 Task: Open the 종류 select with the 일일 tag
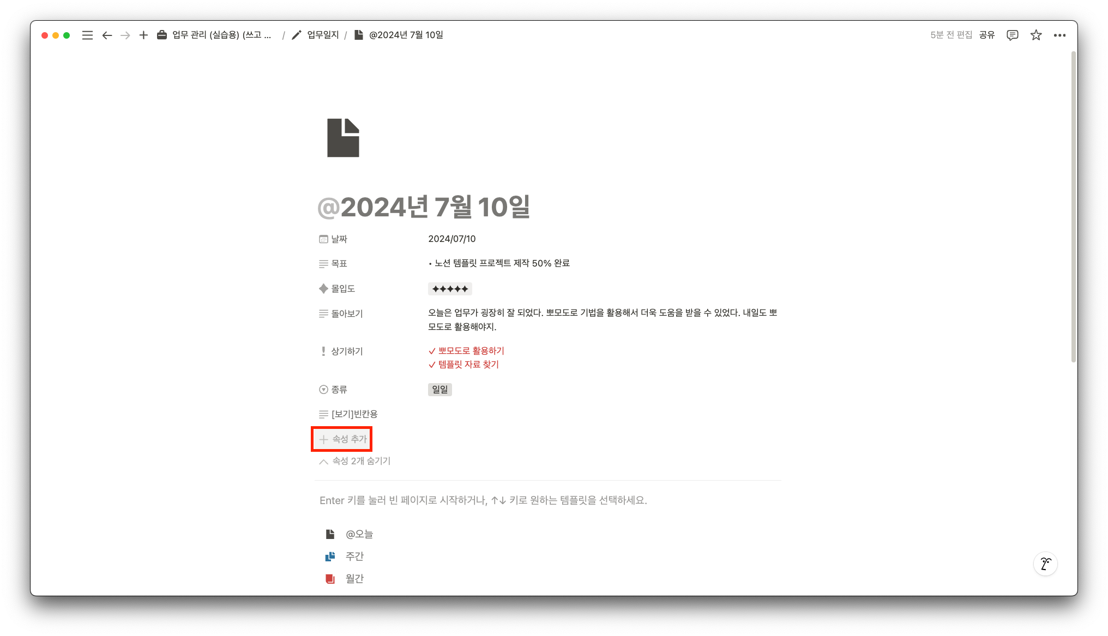(439, 390)
